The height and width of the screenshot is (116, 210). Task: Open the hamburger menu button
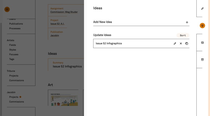(7, 9)
